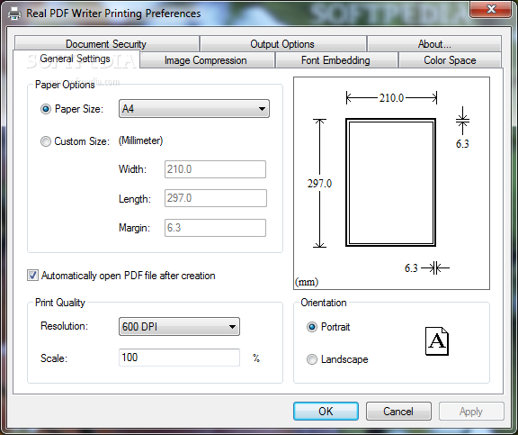Screen dimensions: 518x435
Task: Open the Color Space tab
Action: pos(450,60)
